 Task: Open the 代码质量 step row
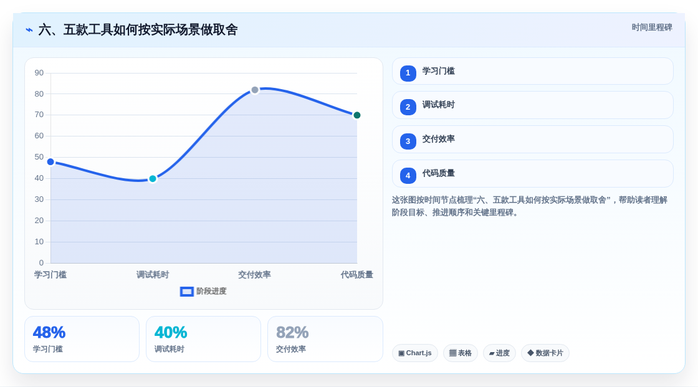(x=532, y=174)
